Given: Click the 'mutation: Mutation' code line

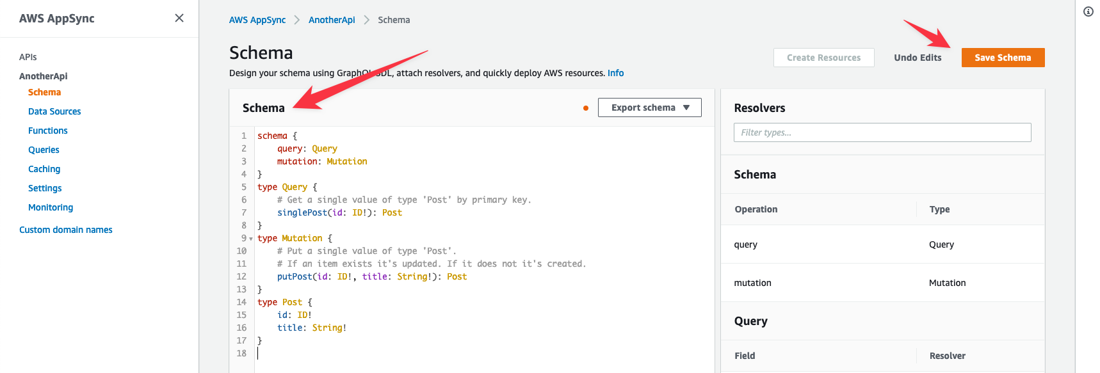Looking at the screenshot, I should click(322, 161).
